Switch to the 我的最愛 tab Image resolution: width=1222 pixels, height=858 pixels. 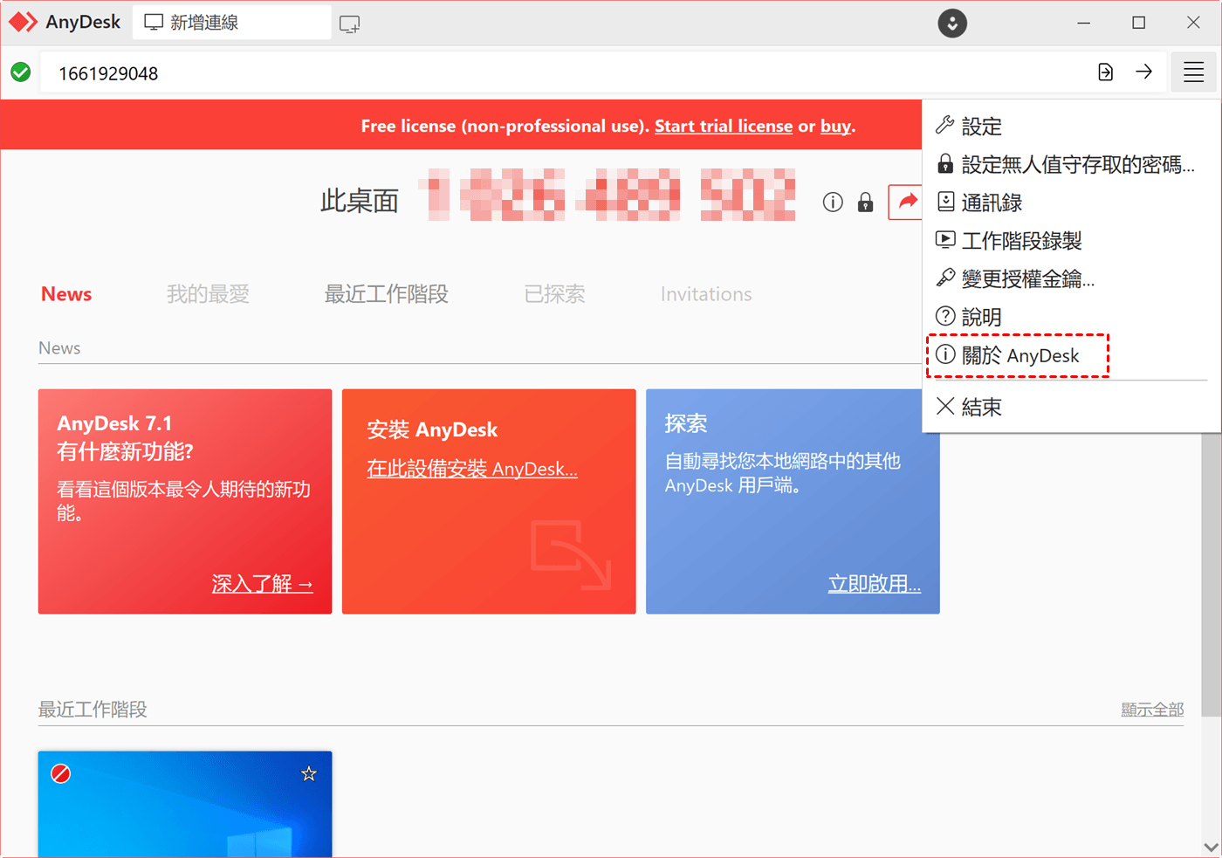pyautogui.click(x=208, y=294)
